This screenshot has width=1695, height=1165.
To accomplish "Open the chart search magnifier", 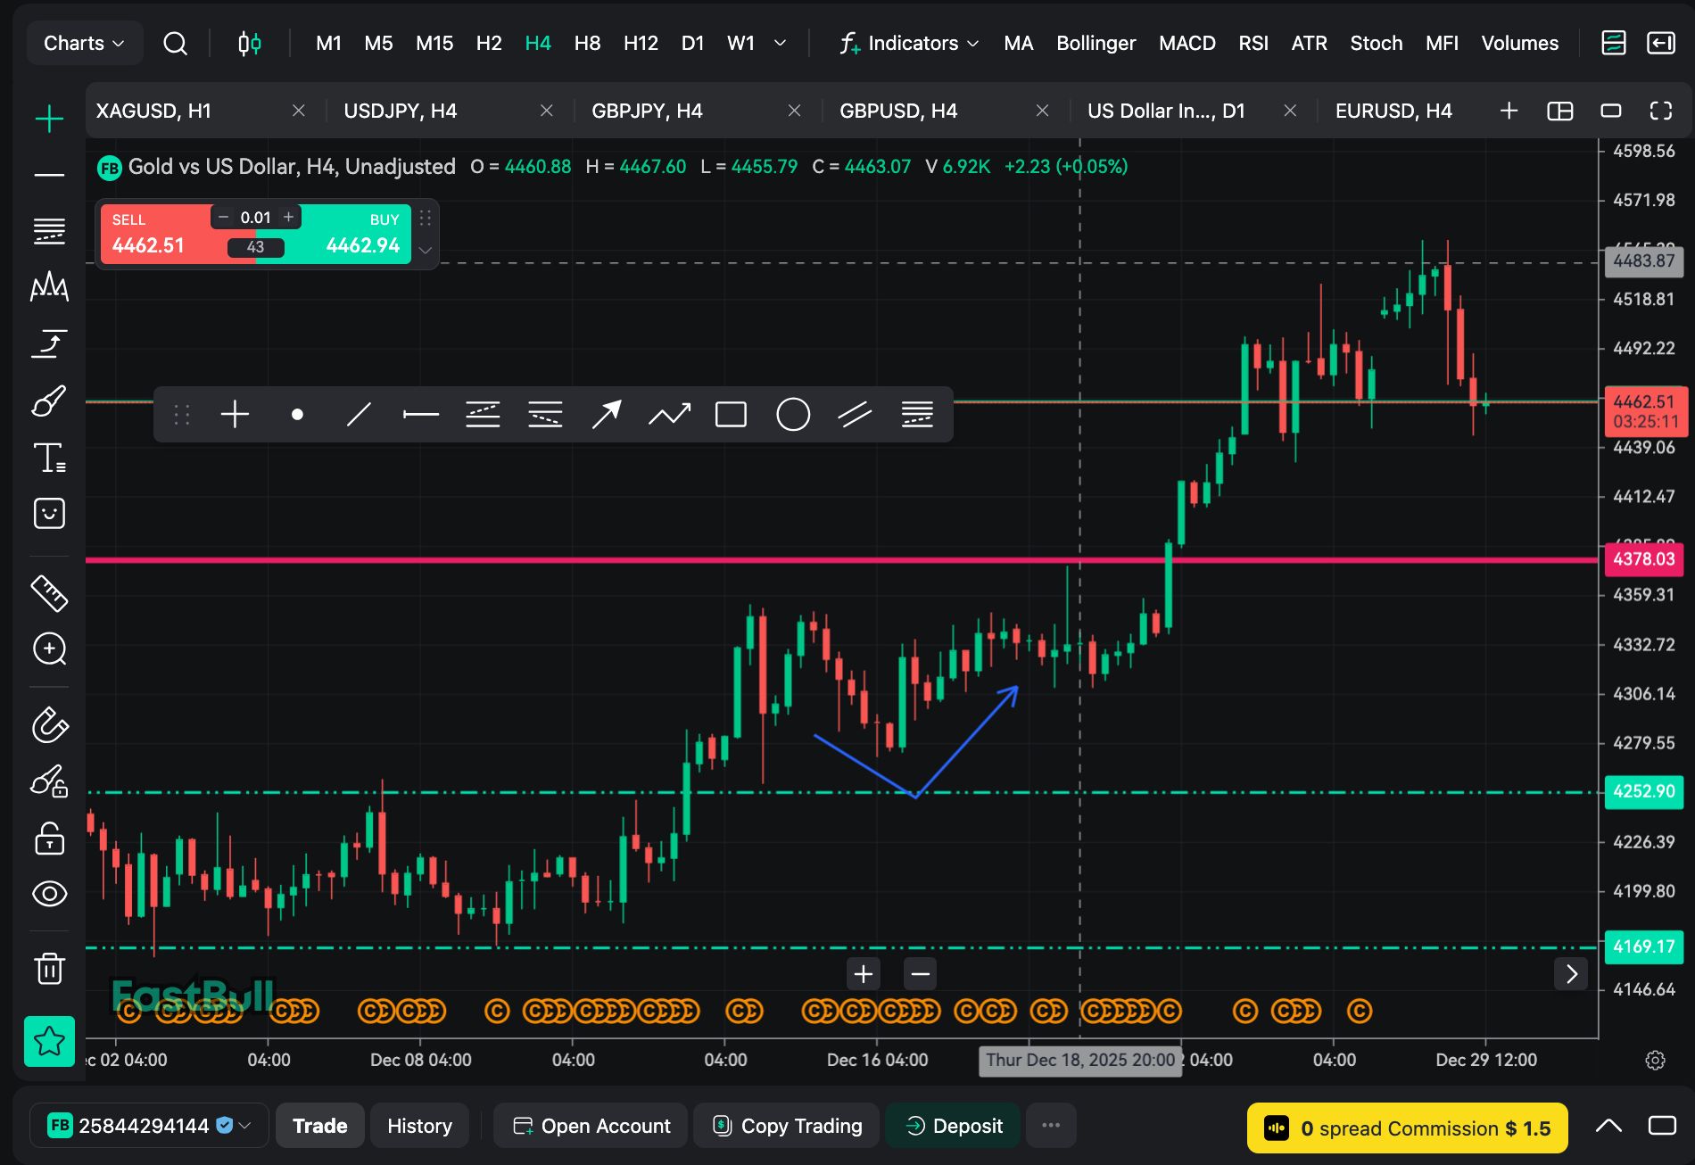I will click(x=176, y=44).
